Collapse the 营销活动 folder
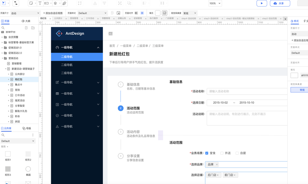 2,58
